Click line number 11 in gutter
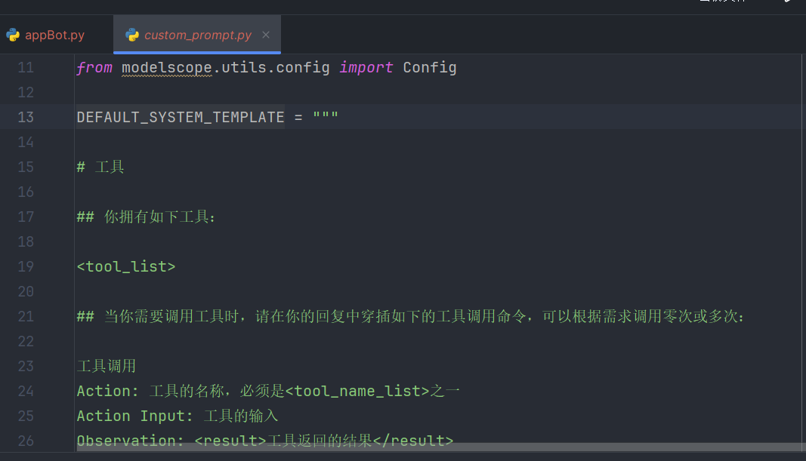This screenshot has height=461, width=806. pyautogui.click(x=26, y=67)
